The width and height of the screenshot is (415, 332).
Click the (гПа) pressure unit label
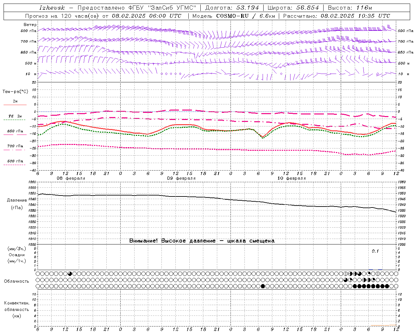coord(17,208)
